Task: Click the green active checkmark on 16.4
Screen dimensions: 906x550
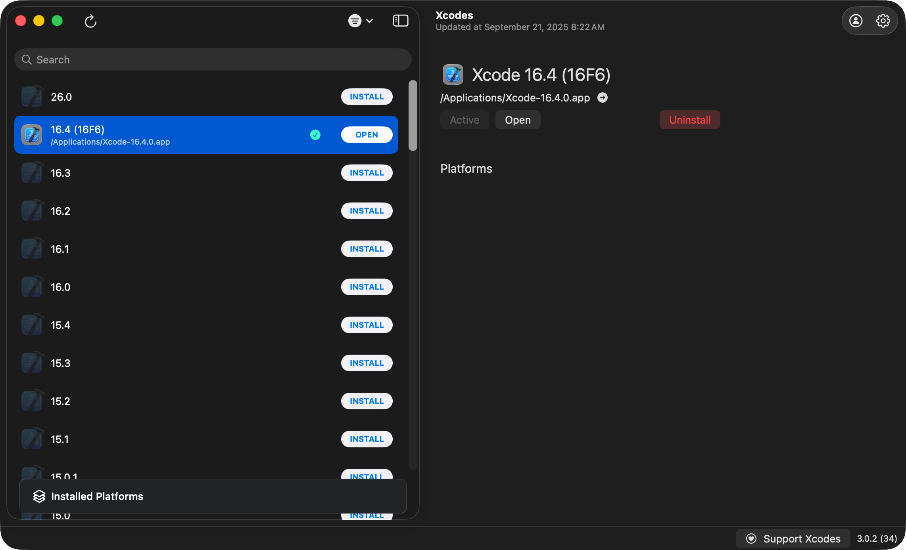Action: (x=315, y=135)
